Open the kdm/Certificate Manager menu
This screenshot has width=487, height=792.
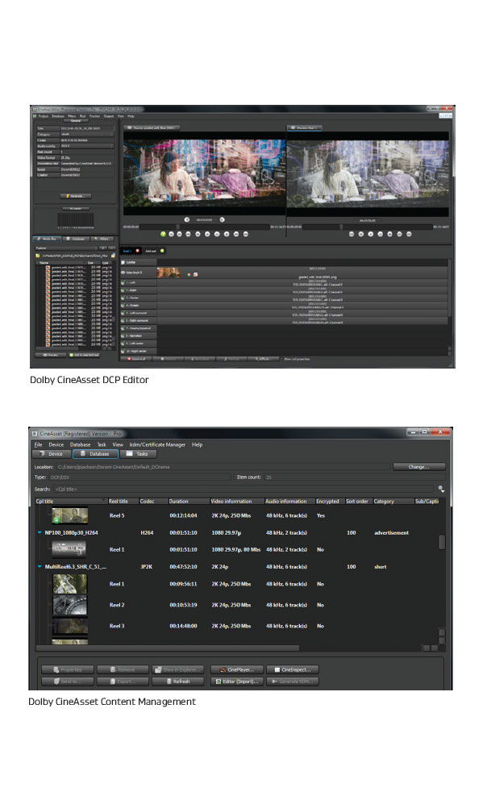tap(157, 444)
